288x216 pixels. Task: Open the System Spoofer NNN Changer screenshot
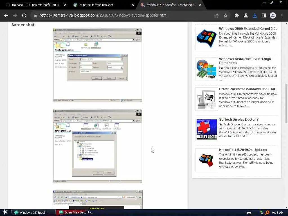(98, 65)
